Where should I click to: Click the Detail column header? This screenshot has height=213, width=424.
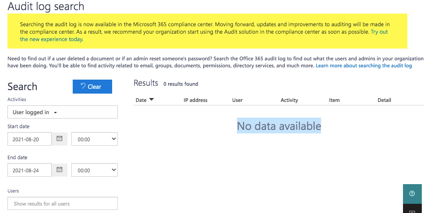pyautogui.click(x=384, y=100)
